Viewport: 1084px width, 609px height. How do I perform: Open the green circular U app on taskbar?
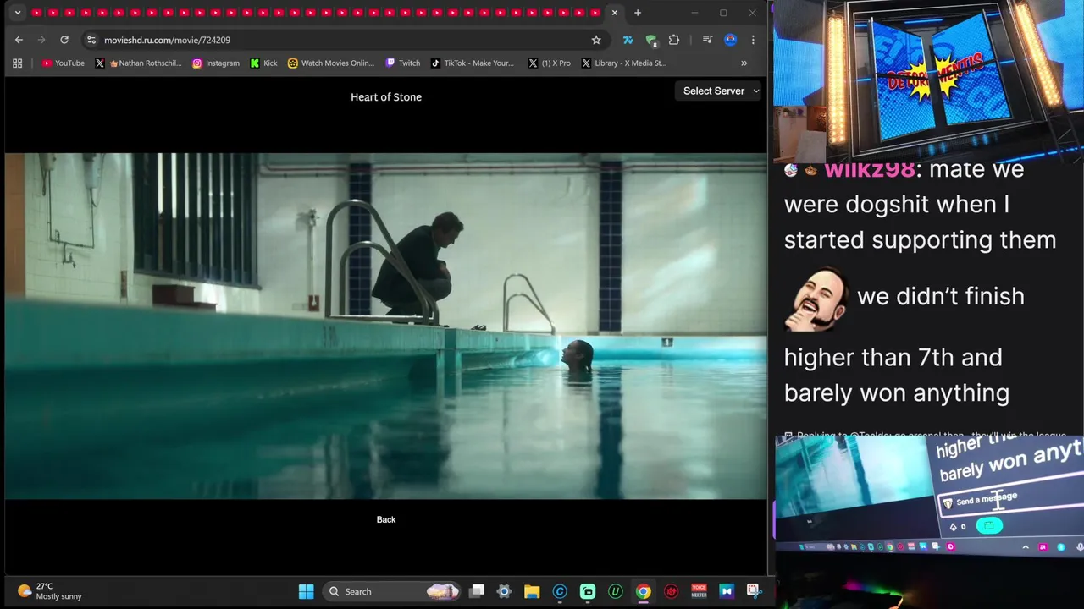pos(616,591)
